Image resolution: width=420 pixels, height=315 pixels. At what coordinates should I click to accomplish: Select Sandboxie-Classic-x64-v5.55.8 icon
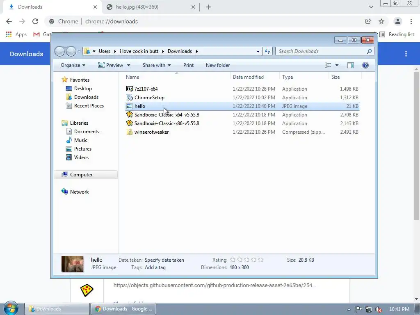tap(129, 115)
